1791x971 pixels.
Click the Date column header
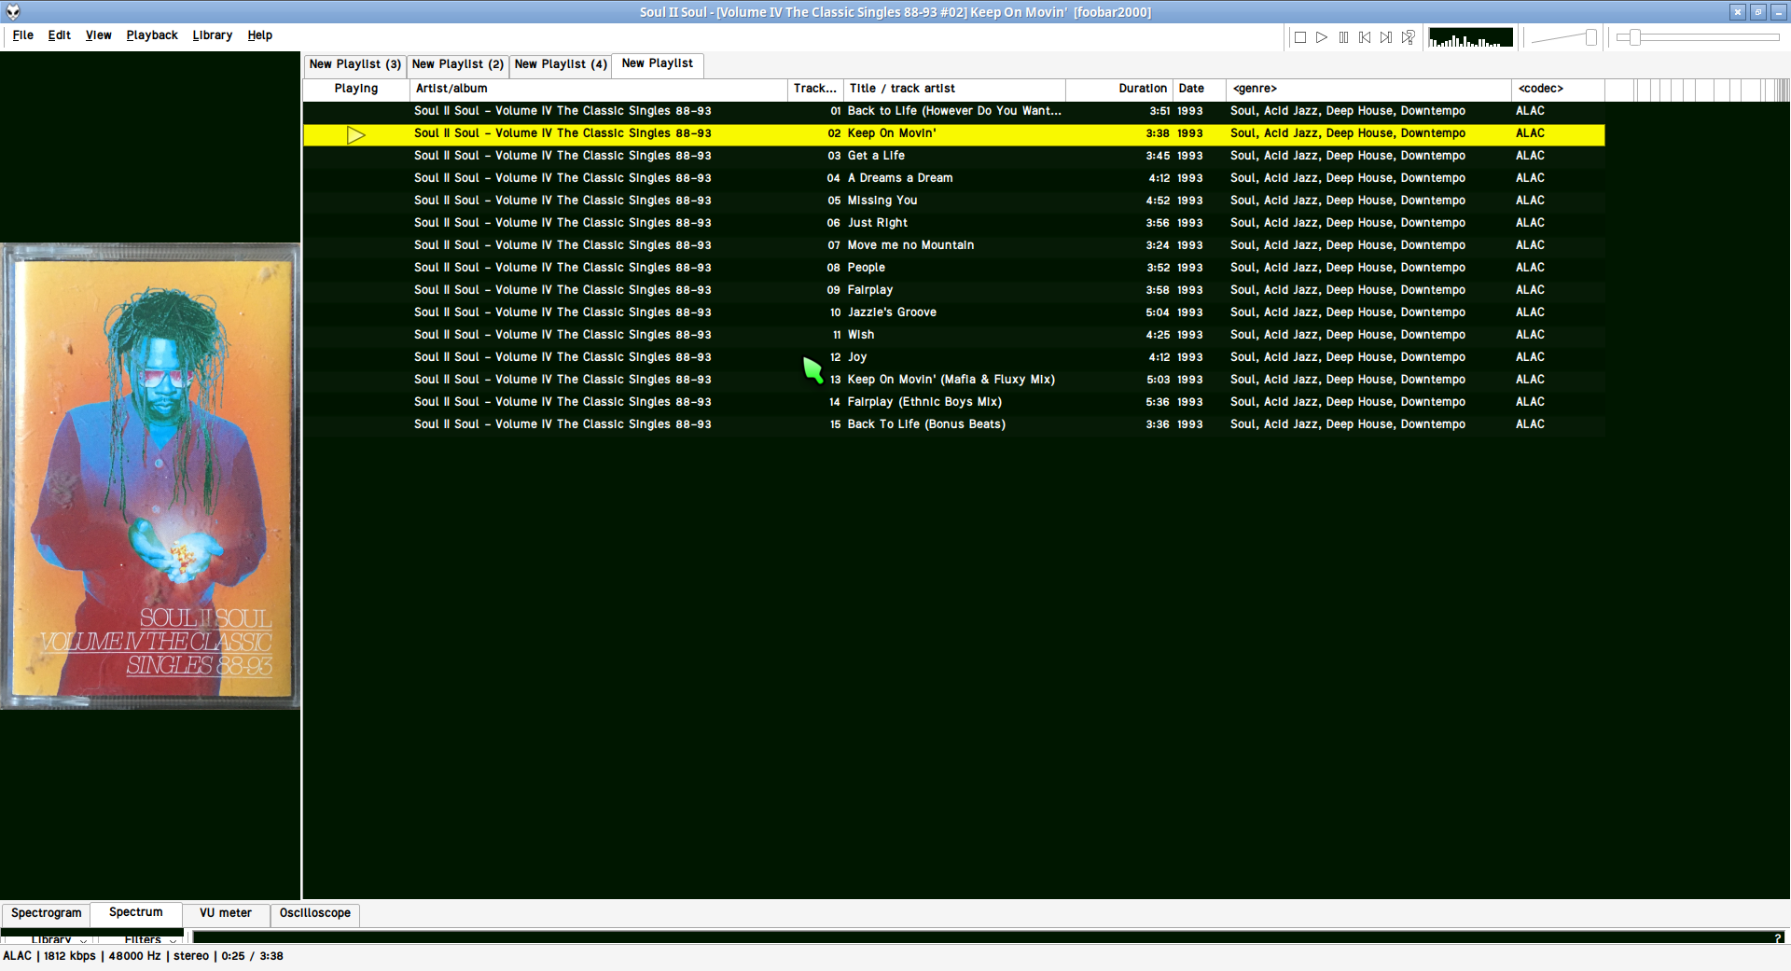1199,89
